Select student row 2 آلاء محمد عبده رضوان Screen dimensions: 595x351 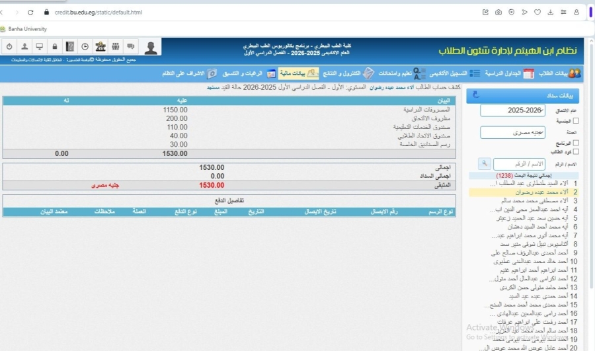(x=524, y=192)
